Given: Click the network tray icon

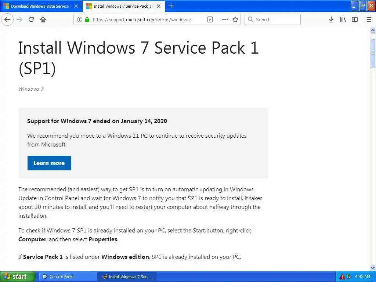Looking at the screenshot, I should point(349,276).
